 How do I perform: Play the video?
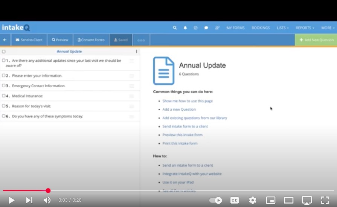[x=11, y=200]
